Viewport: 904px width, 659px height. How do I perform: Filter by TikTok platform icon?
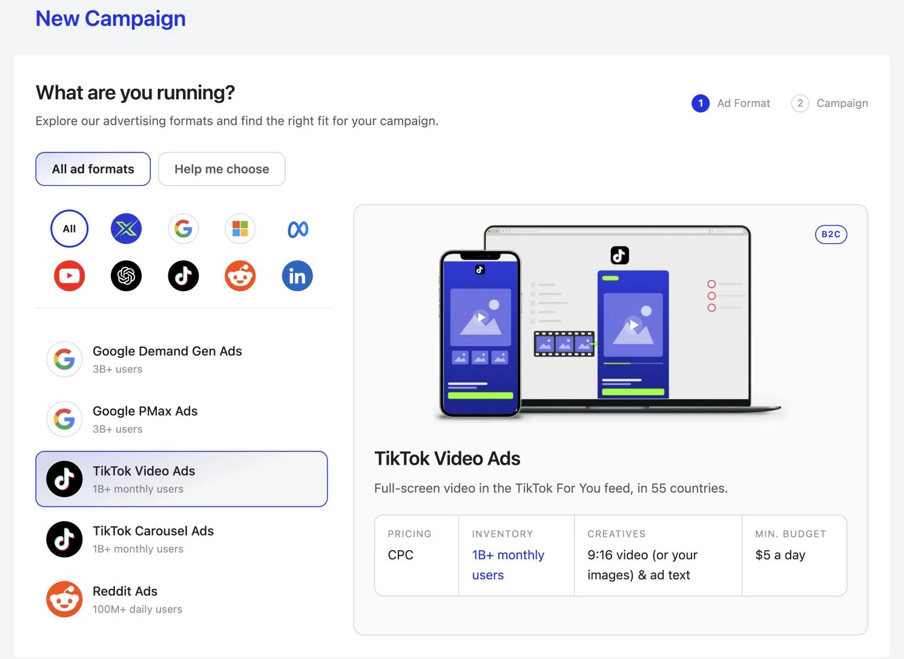[x=183, y=276]
